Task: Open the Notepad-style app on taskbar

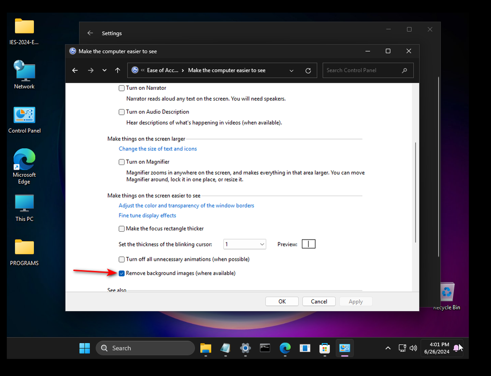Action: (x=225, y=348)
